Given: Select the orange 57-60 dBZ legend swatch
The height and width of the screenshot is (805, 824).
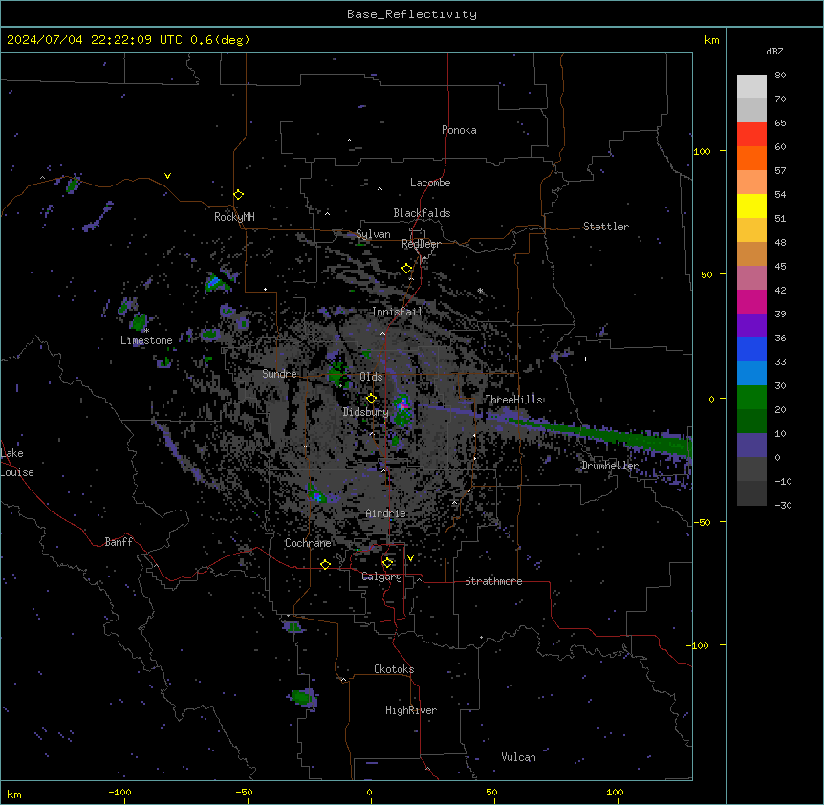Looking at the screenshot, I should (x=751, y=158).
